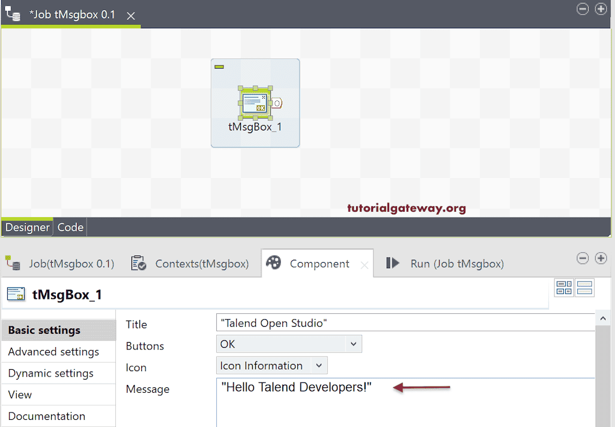The width and height of the screenshot is (615, 427).
Task: Open the Icon Information dropdown
Action: click(x=272, y=366)
